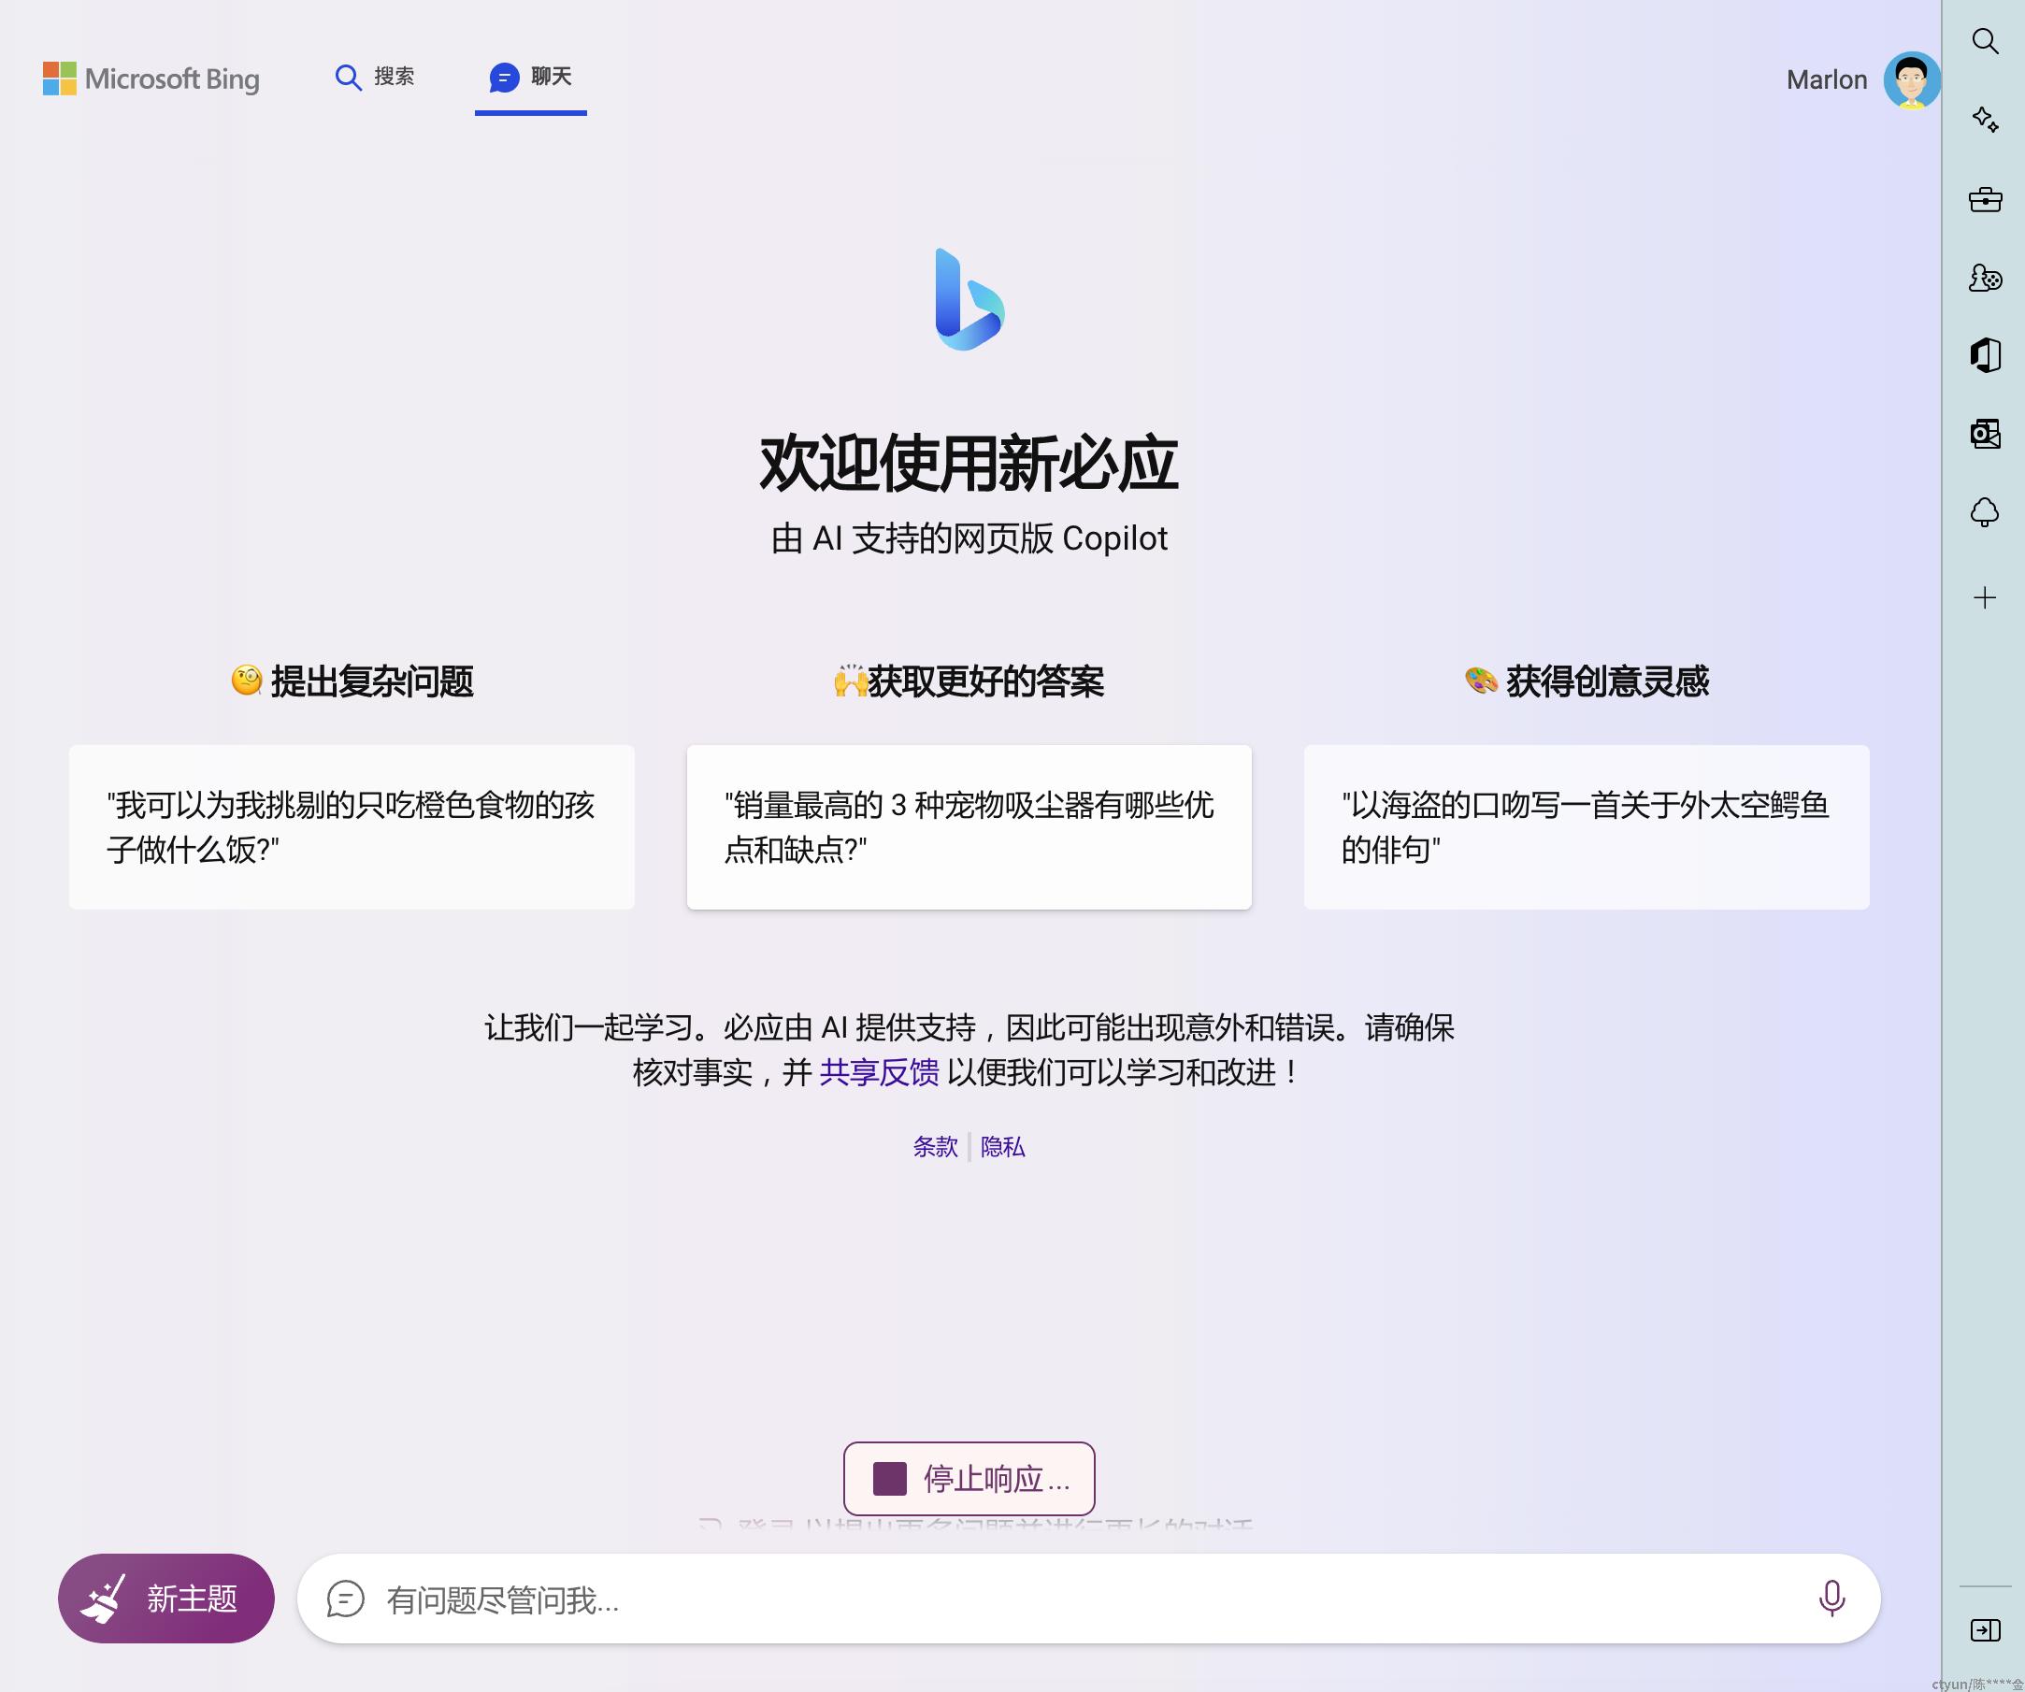Click the 由 AI 支持的网页版 Copilot subtitle
The height and width of the screenshot is (1692, 2025).
coord(969,538)
